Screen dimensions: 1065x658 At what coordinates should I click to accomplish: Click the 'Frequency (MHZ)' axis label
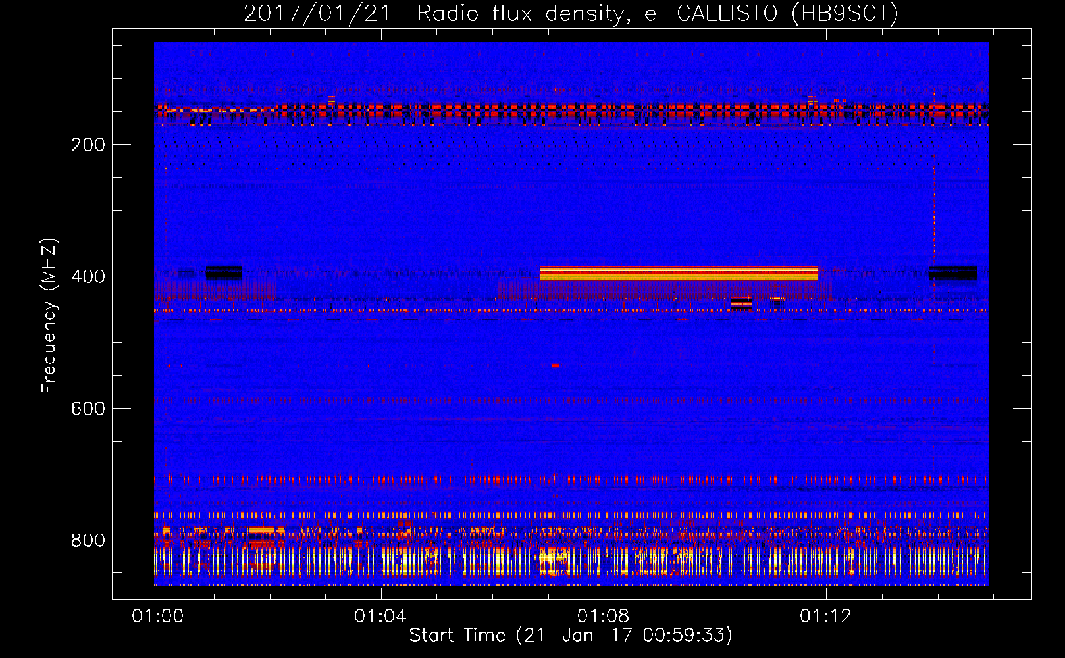click(49, 316)
